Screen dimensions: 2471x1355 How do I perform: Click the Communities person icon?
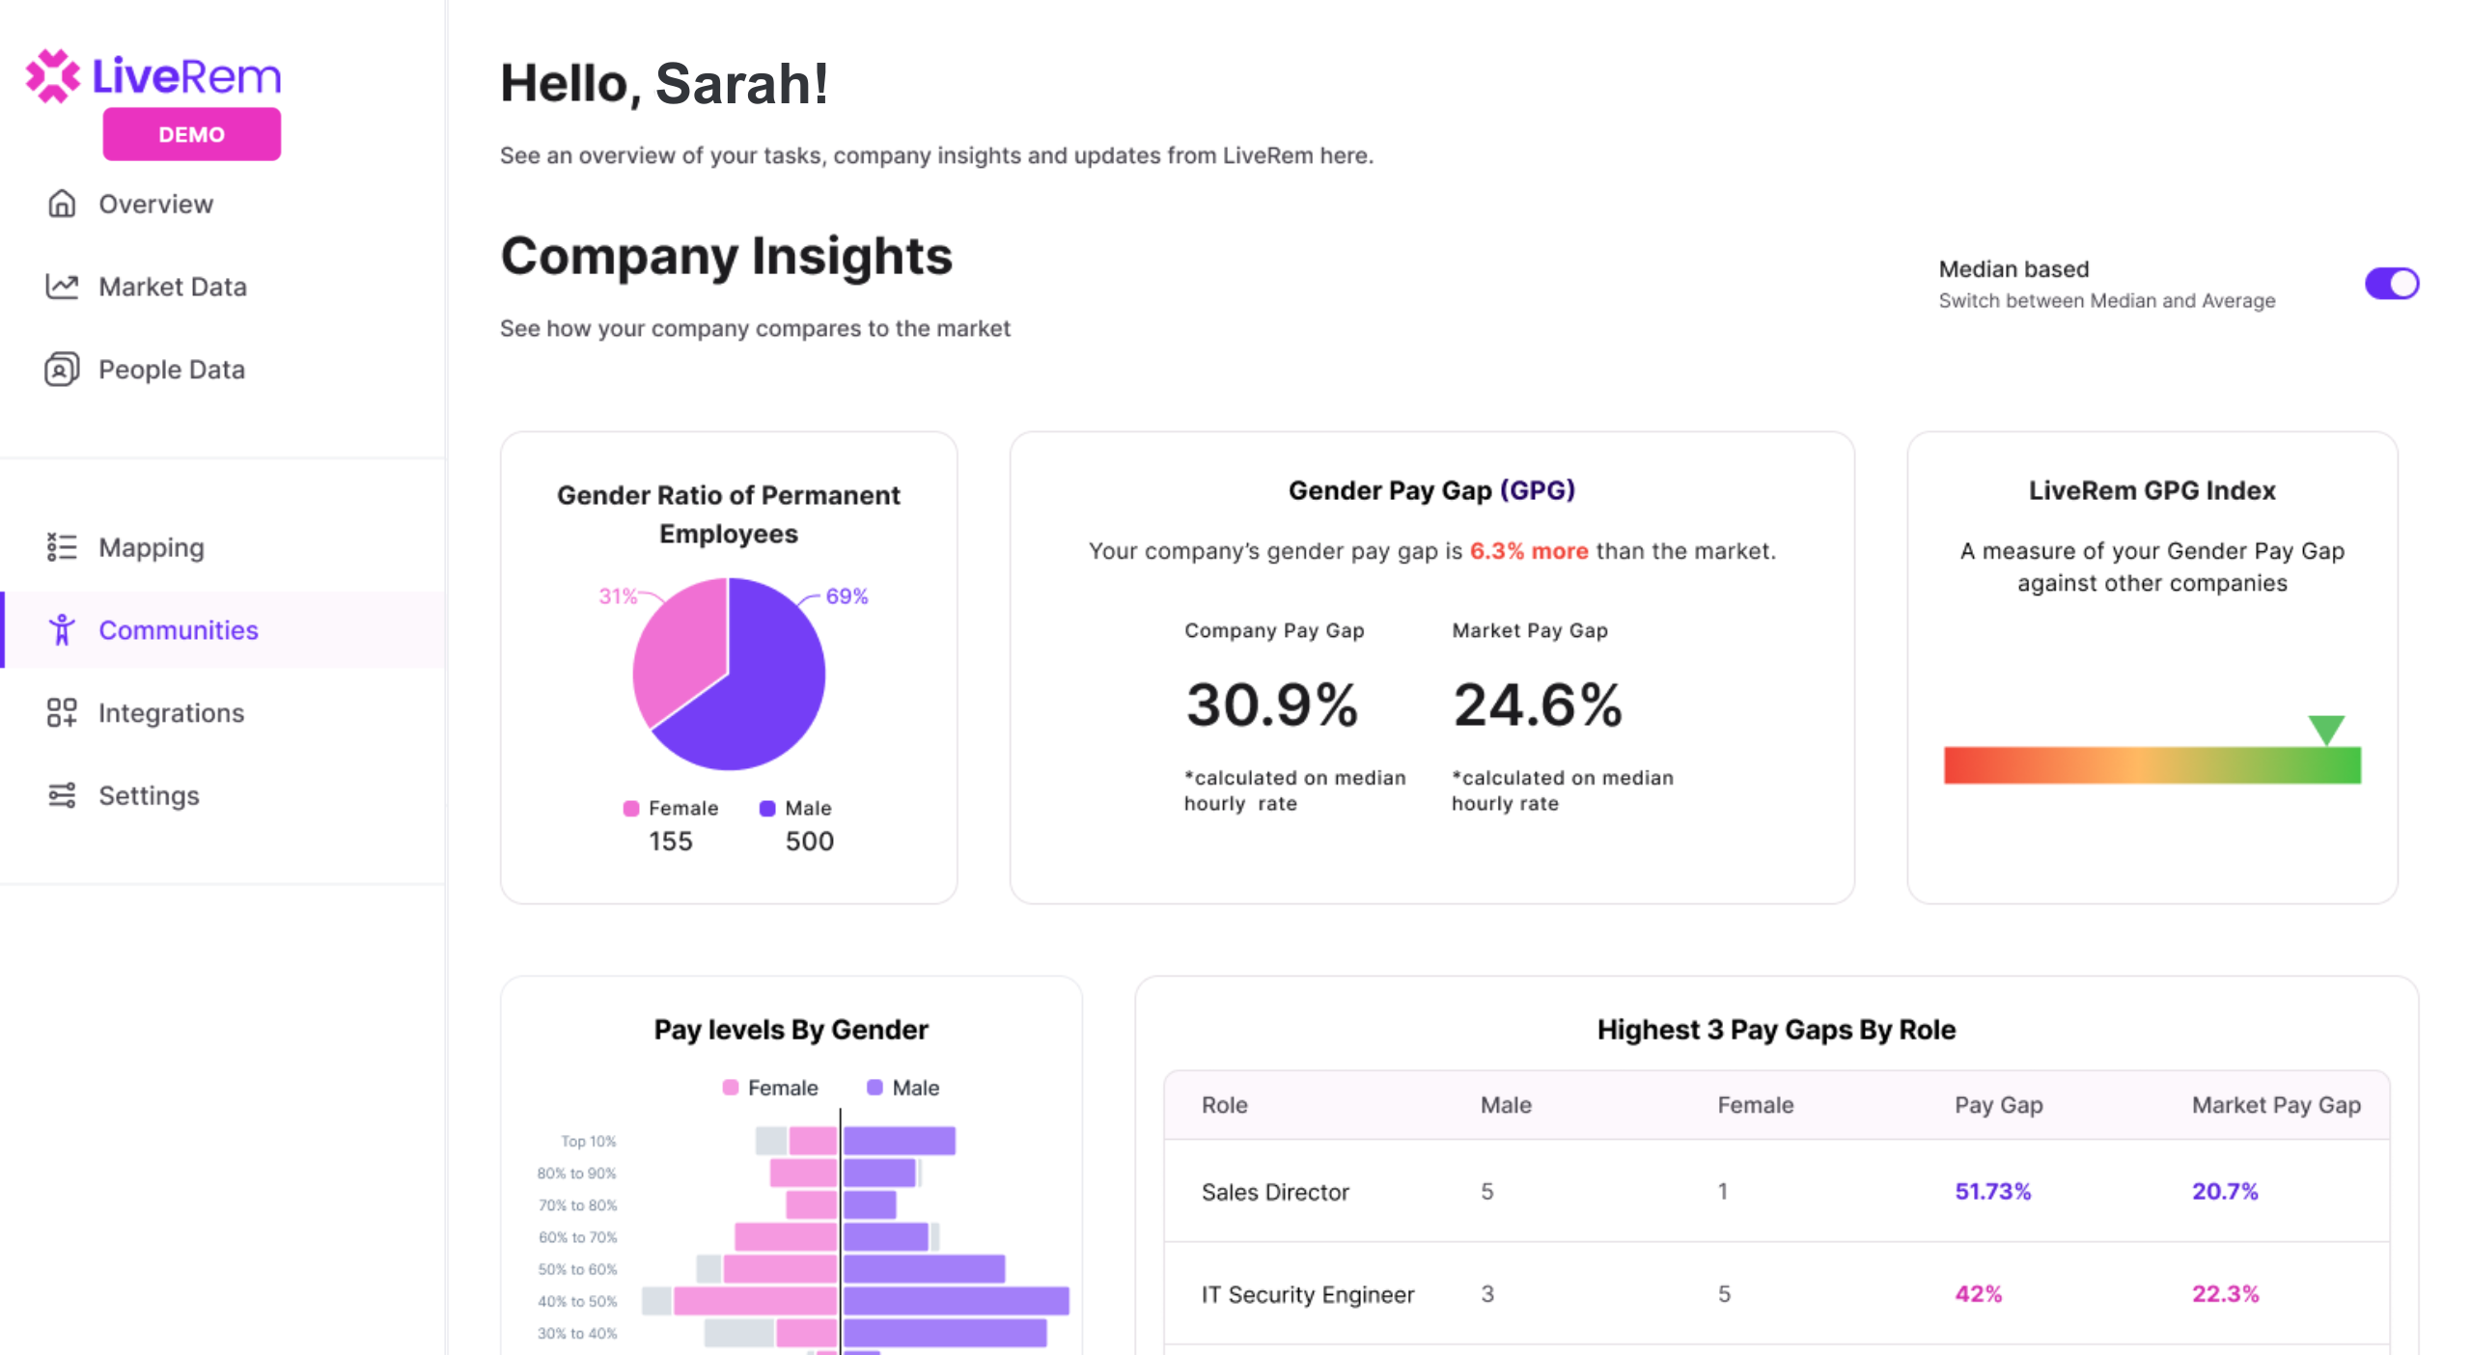pos(62,630)
